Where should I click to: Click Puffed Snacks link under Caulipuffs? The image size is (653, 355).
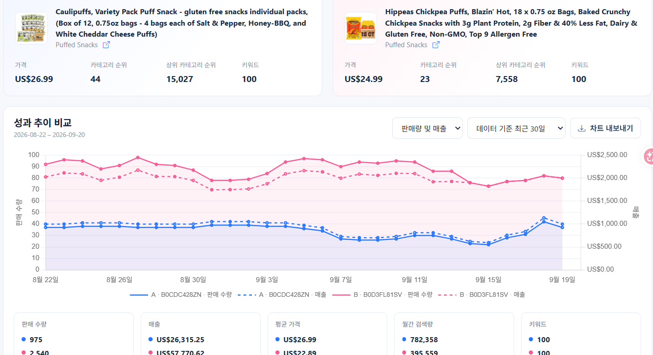coord(77,45)
